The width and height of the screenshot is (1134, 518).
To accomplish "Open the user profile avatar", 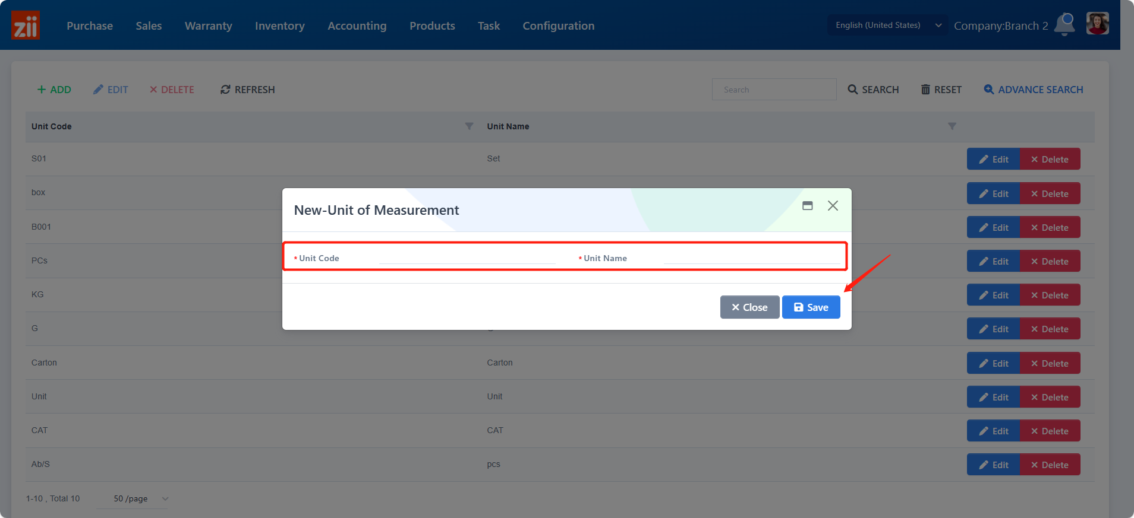I will pyautogui.click(x=1097, y=24).
